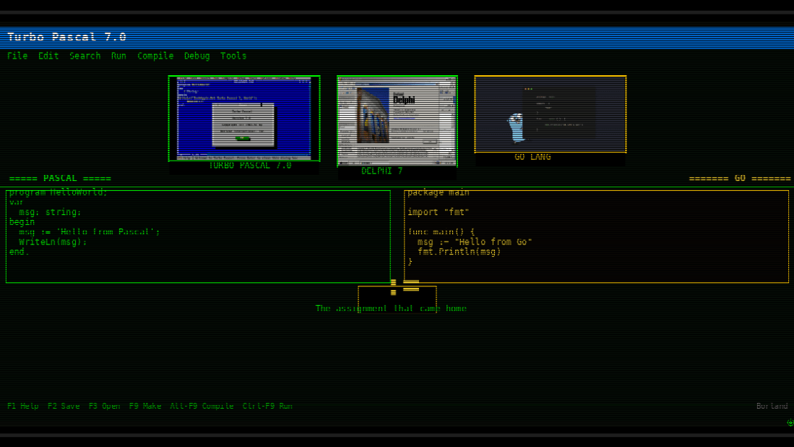Open the Edit menu

coord(48,56)
